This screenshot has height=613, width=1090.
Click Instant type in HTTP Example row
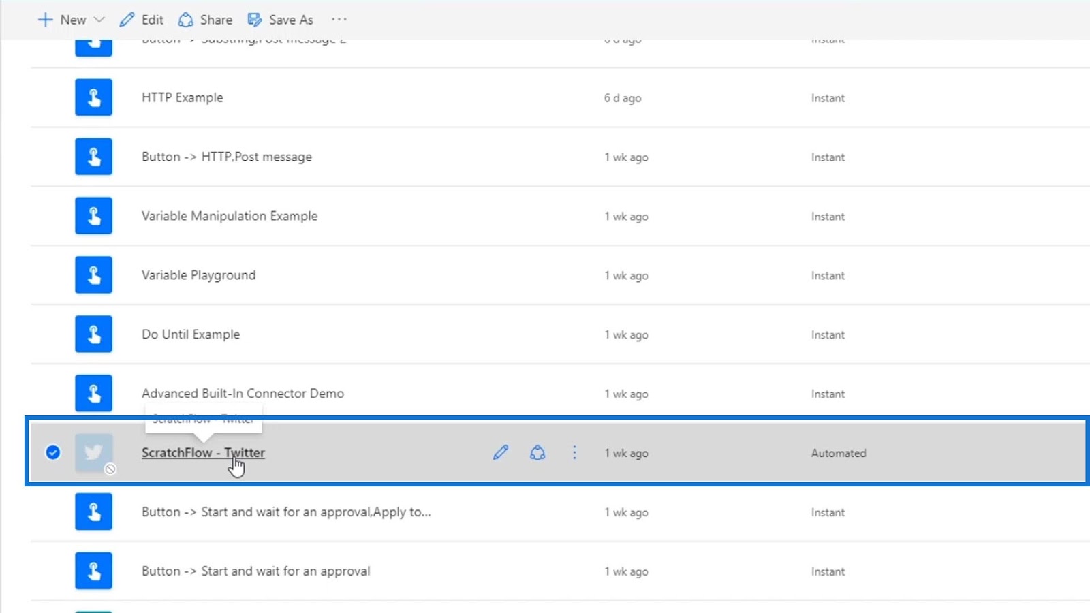pos(828,98)
